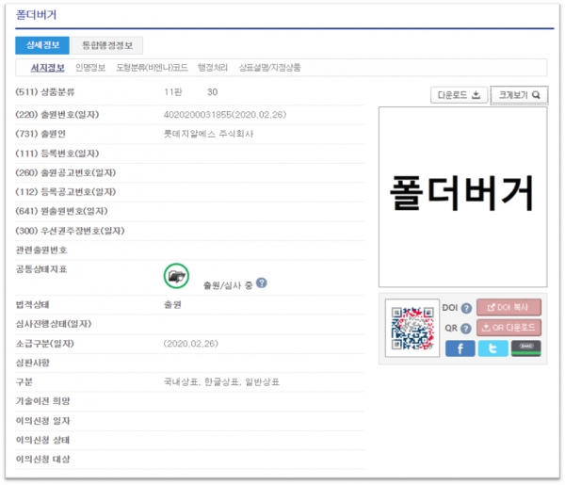Screen dimensions: 565x485
Task: Click the 기술이전 희망 label
Action: coord(42,401)
